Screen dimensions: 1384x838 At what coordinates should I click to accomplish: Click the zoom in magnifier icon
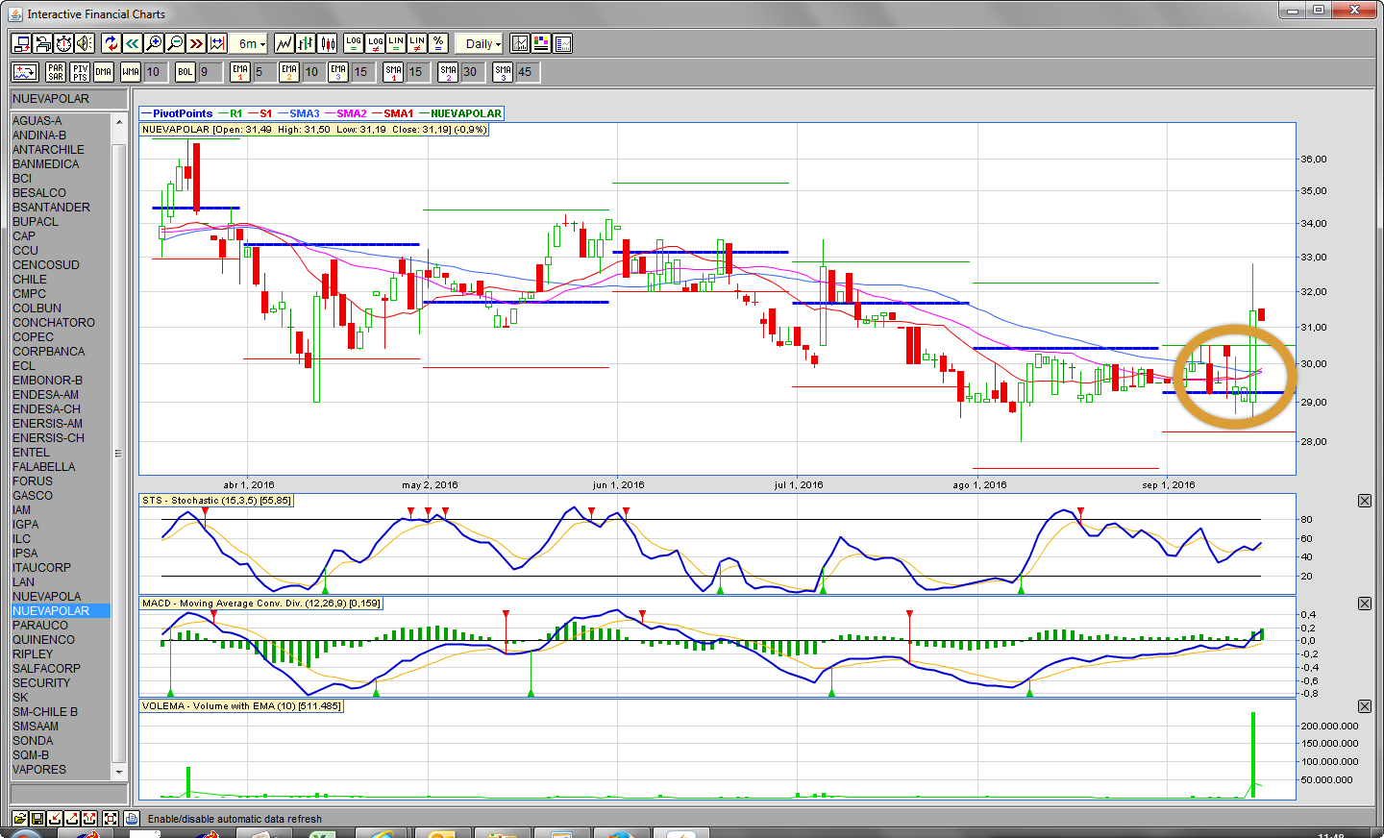154,43
